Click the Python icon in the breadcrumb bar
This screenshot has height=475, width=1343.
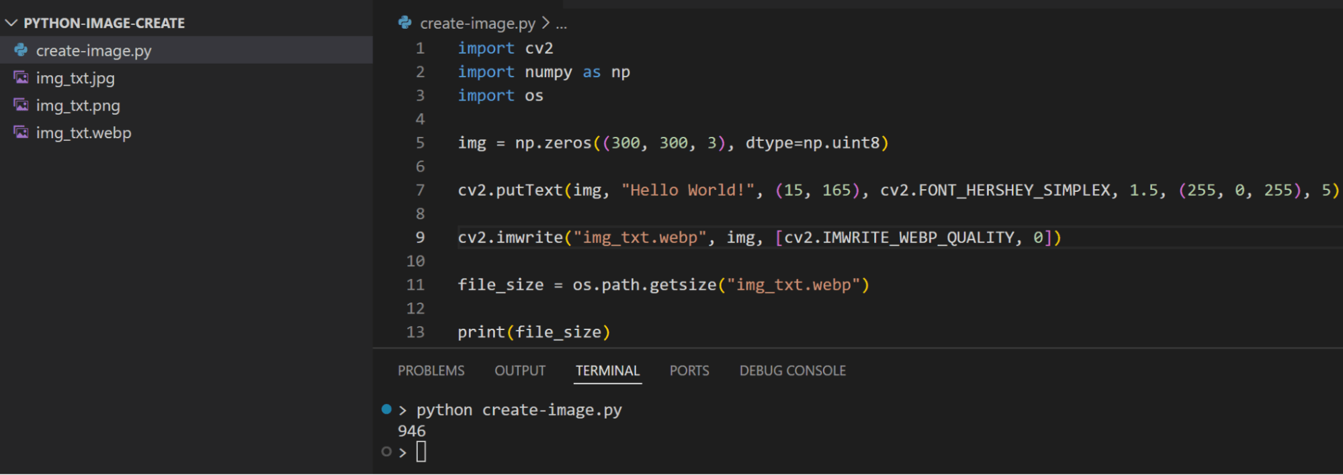(404, 23)
